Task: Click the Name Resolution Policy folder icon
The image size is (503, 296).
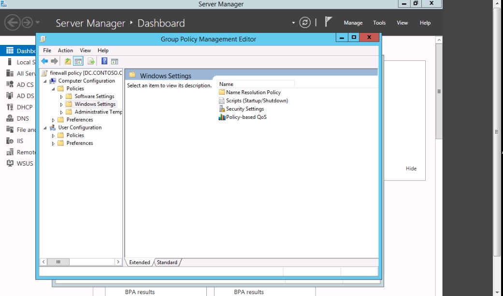Action: click(222, 92)
